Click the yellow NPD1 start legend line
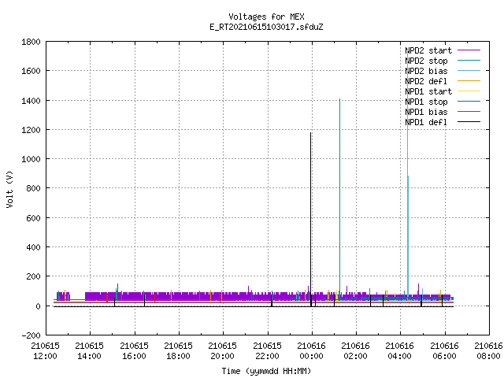Viewport: 504px width, 378px height. point(469,91)
